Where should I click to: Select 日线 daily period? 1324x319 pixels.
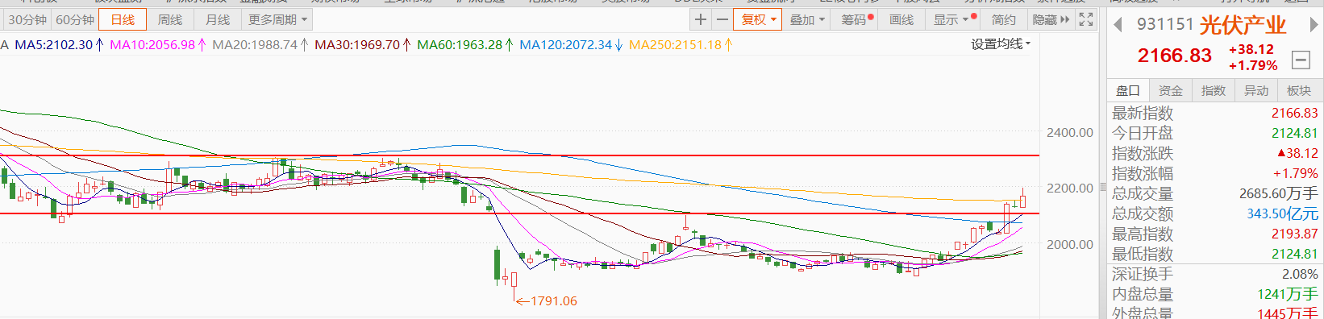click(123, 19)
